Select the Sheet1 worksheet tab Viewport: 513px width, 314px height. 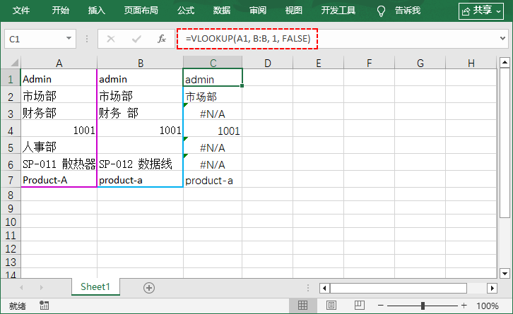pyautogui.click(x=95, y=286)
